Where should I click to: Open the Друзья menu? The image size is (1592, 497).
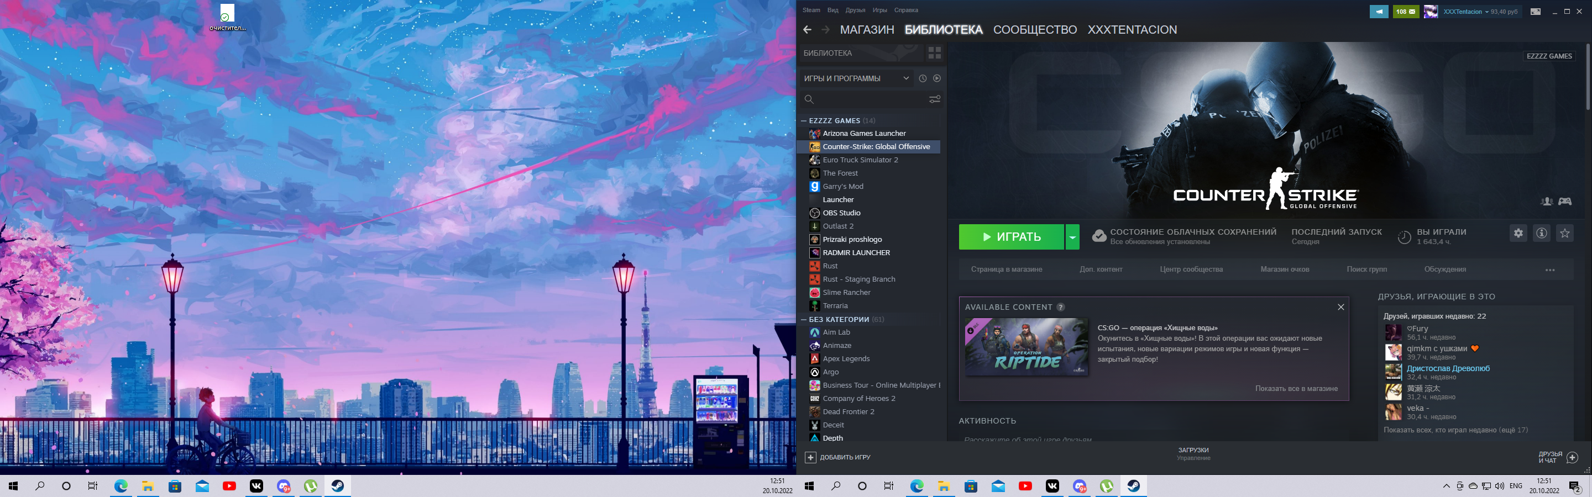pos(855,10)
